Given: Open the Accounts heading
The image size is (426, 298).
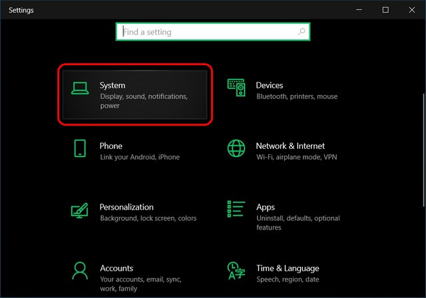Looking at the screenshot, I should pos(116,268).
